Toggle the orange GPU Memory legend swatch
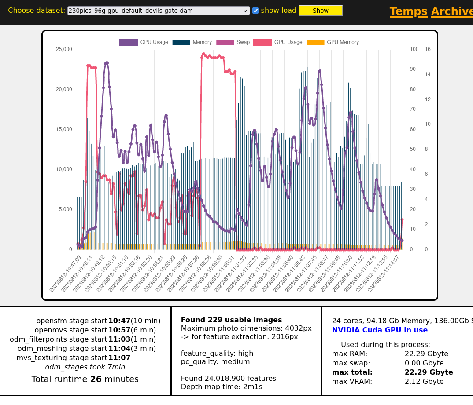The height and width of the screenshot is (405, 473). coord(315,42)
